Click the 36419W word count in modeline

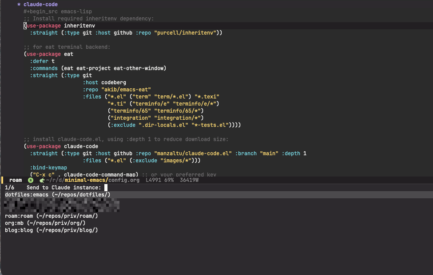coord(189,180)
